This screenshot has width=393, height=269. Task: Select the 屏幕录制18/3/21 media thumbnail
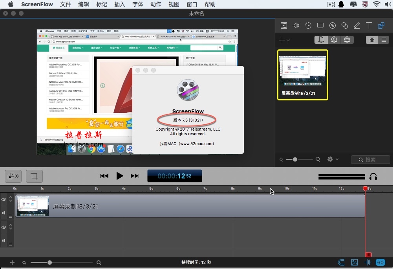click(x=303, y=75)
